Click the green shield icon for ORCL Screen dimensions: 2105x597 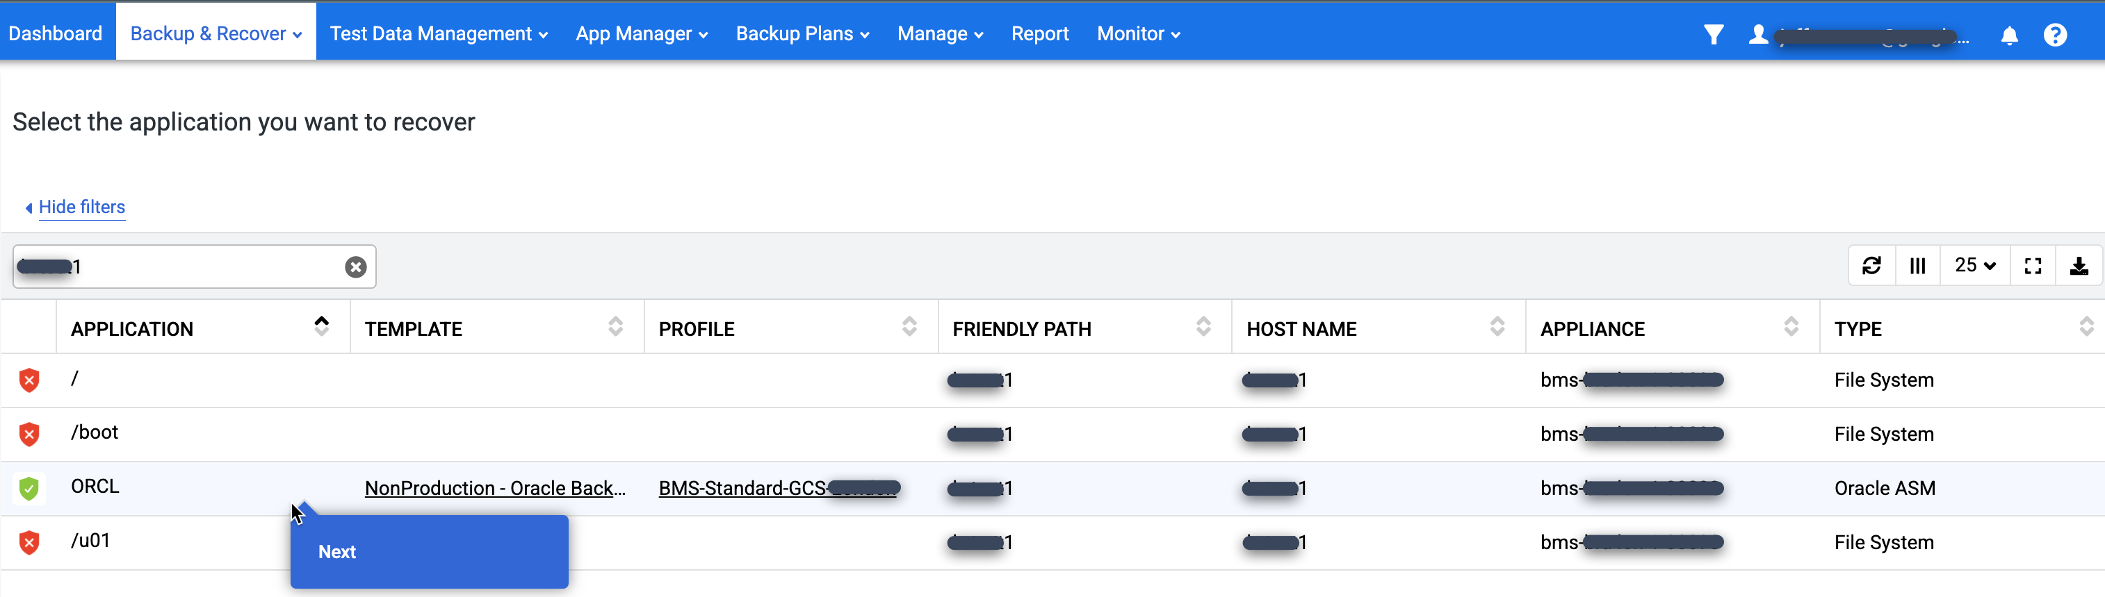pyautogui.click(x=29, y=488)
